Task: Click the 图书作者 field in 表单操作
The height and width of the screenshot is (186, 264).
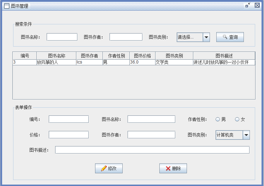Action: (x=151, y=135)
